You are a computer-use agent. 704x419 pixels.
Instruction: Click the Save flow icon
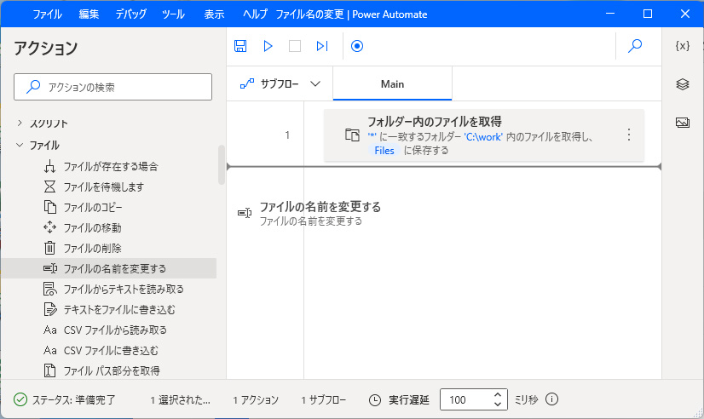(x=240, y=46)
